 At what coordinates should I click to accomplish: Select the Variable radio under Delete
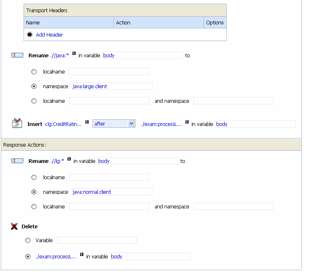click(x=28, y=240)
